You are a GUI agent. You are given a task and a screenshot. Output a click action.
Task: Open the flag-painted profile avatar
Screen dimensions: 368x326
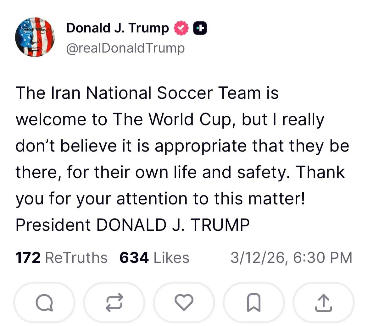(35, 37)
